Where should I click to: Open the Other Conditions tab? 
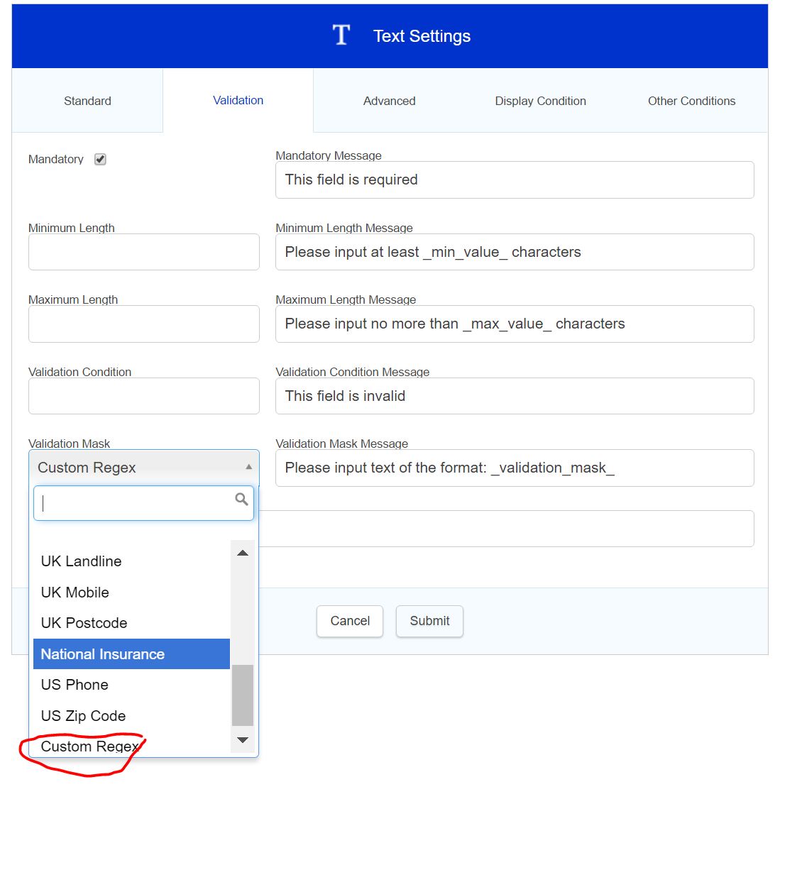pyautogui.click(x=691, y=101)
